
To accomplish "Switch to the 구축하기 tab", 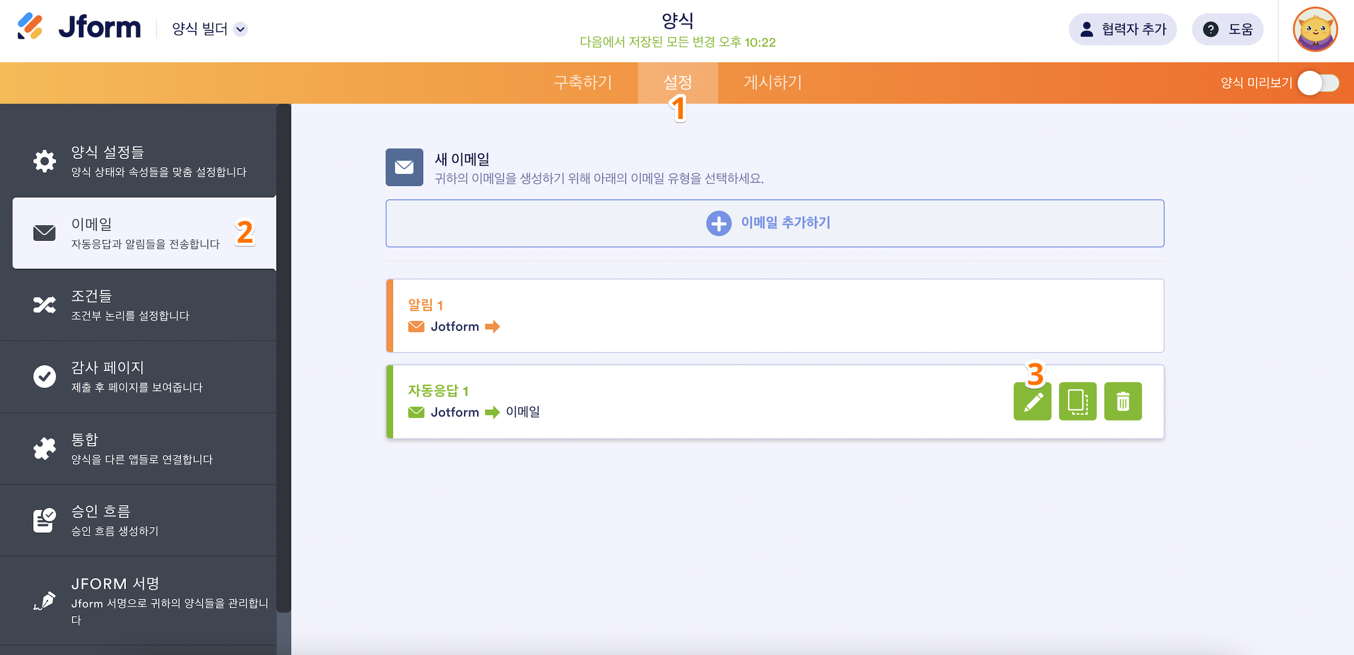I will point(583,83).
